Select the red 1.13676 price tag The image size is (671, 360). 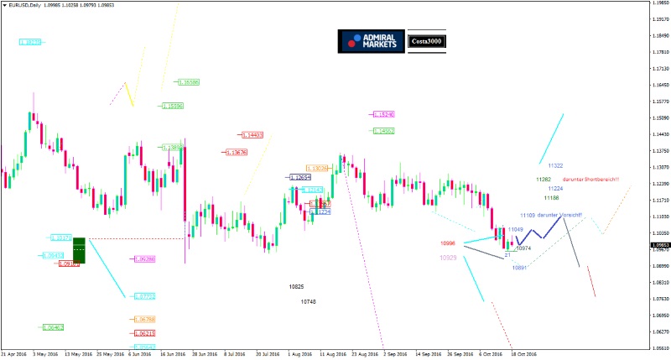point(236,152)
